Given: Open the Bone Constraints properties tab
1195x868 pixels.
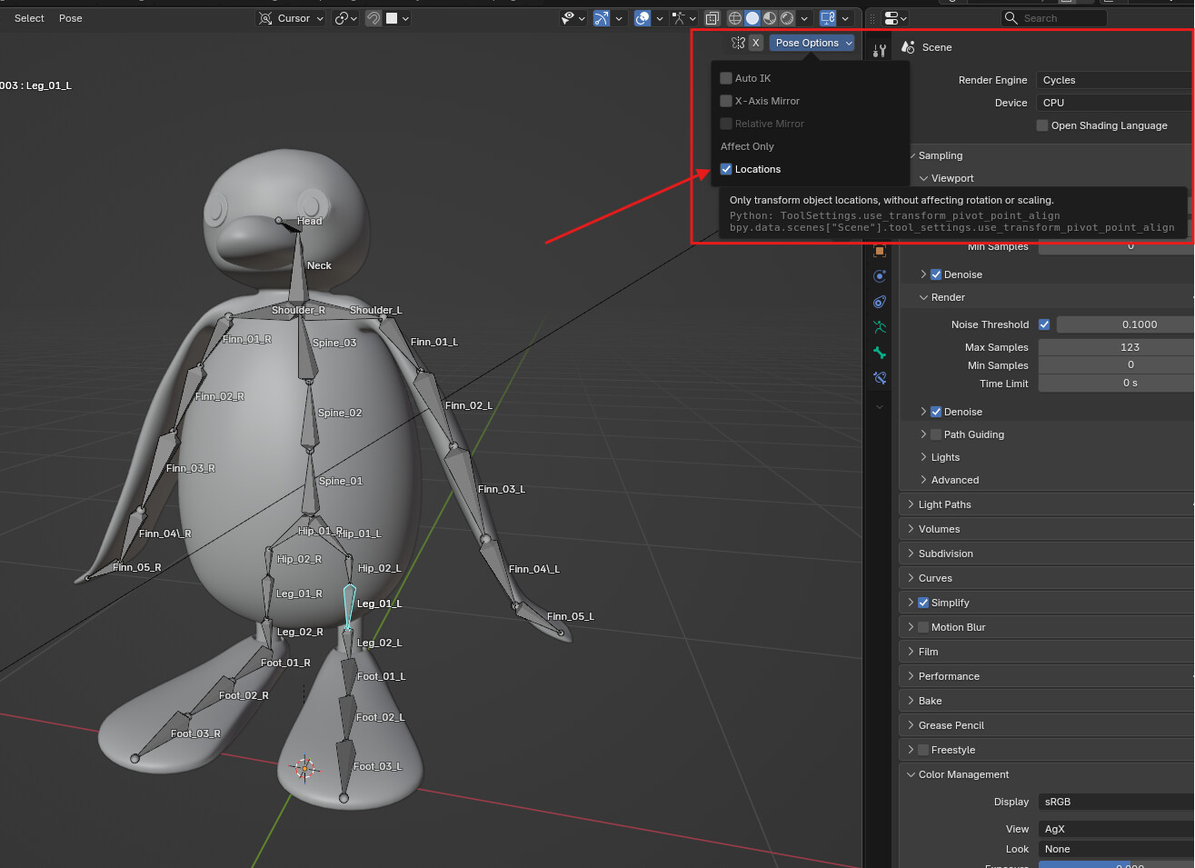Looking at the screenshot, I should 879,378.
